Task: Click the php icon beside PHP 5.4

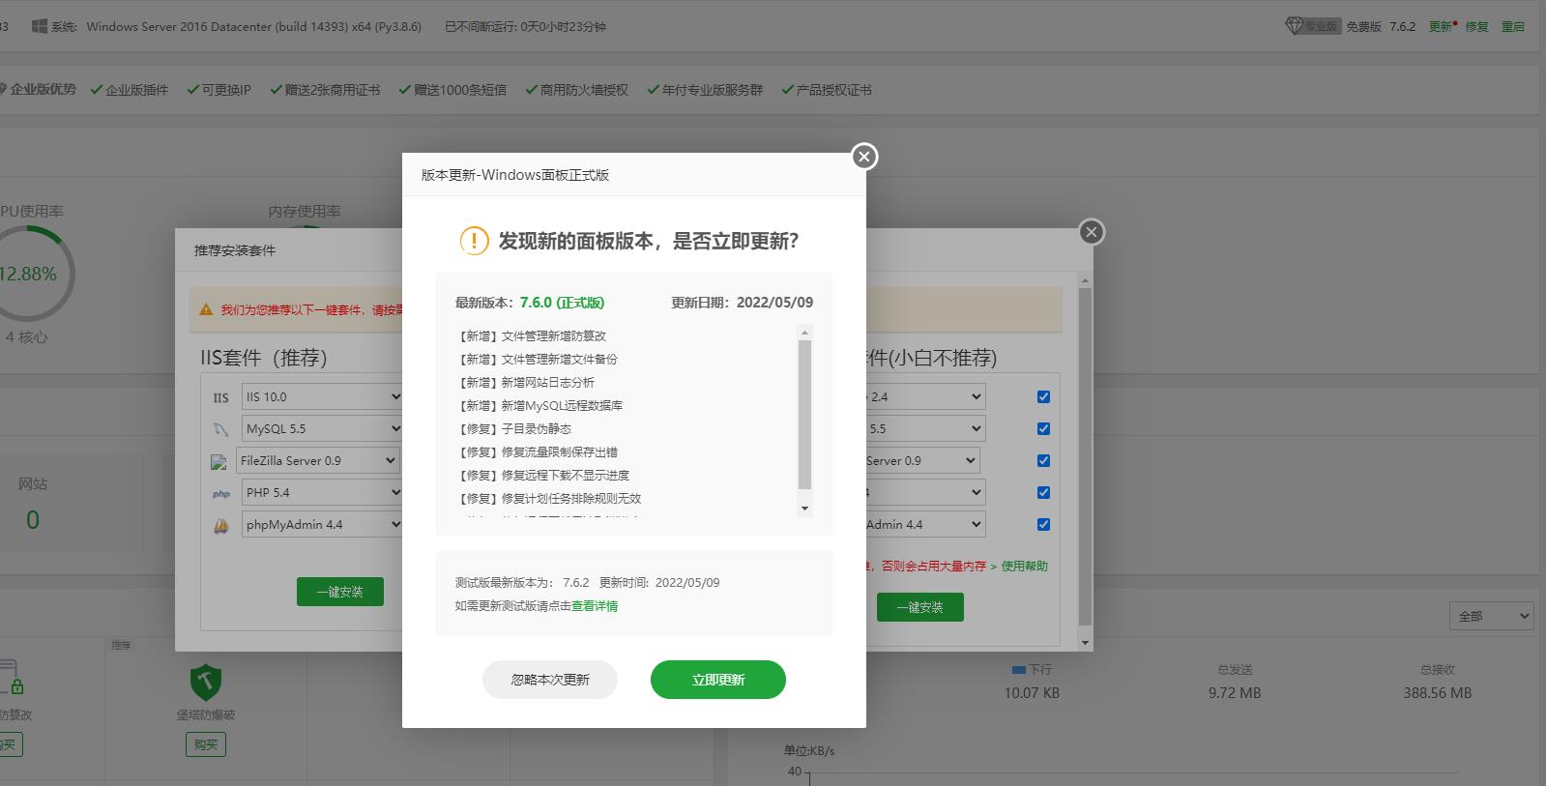Action: coord(221,494)
